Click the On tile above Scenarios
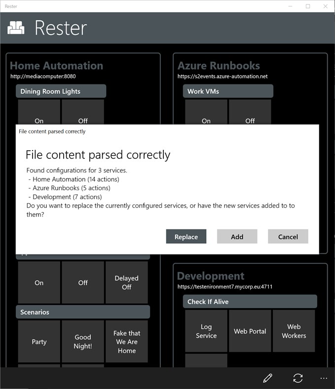 click(x=39, y=282)
